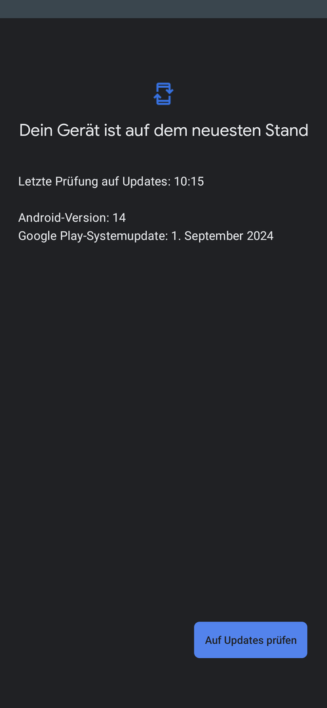Tap the word 'prüfen' on the blue button
This screenshot has height=708, width=327.
click(x=282, y=640)
